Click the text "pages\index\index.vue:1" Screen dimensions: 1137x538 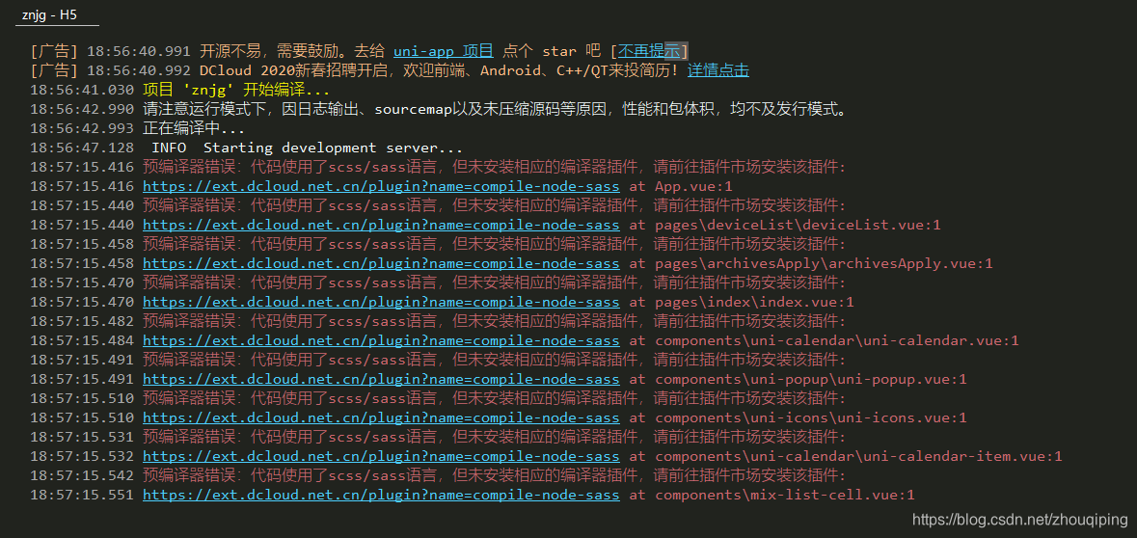(x=754, y=302)
